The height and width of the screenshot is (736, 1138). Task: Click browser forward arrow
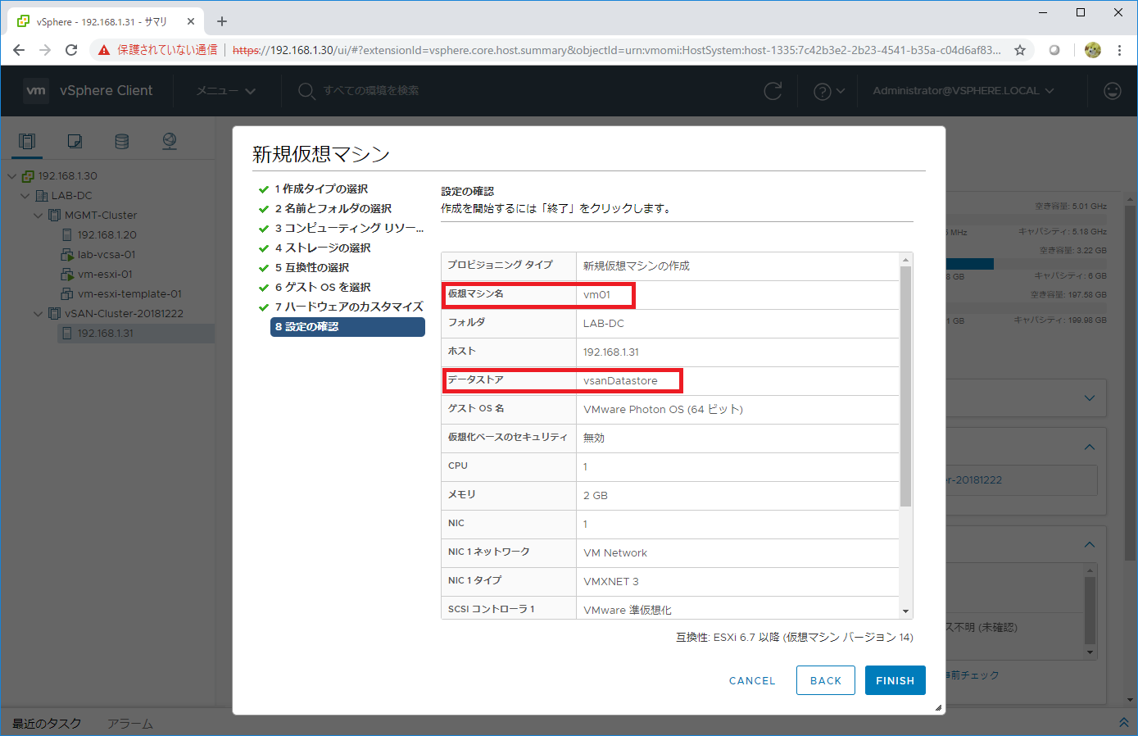45,50
